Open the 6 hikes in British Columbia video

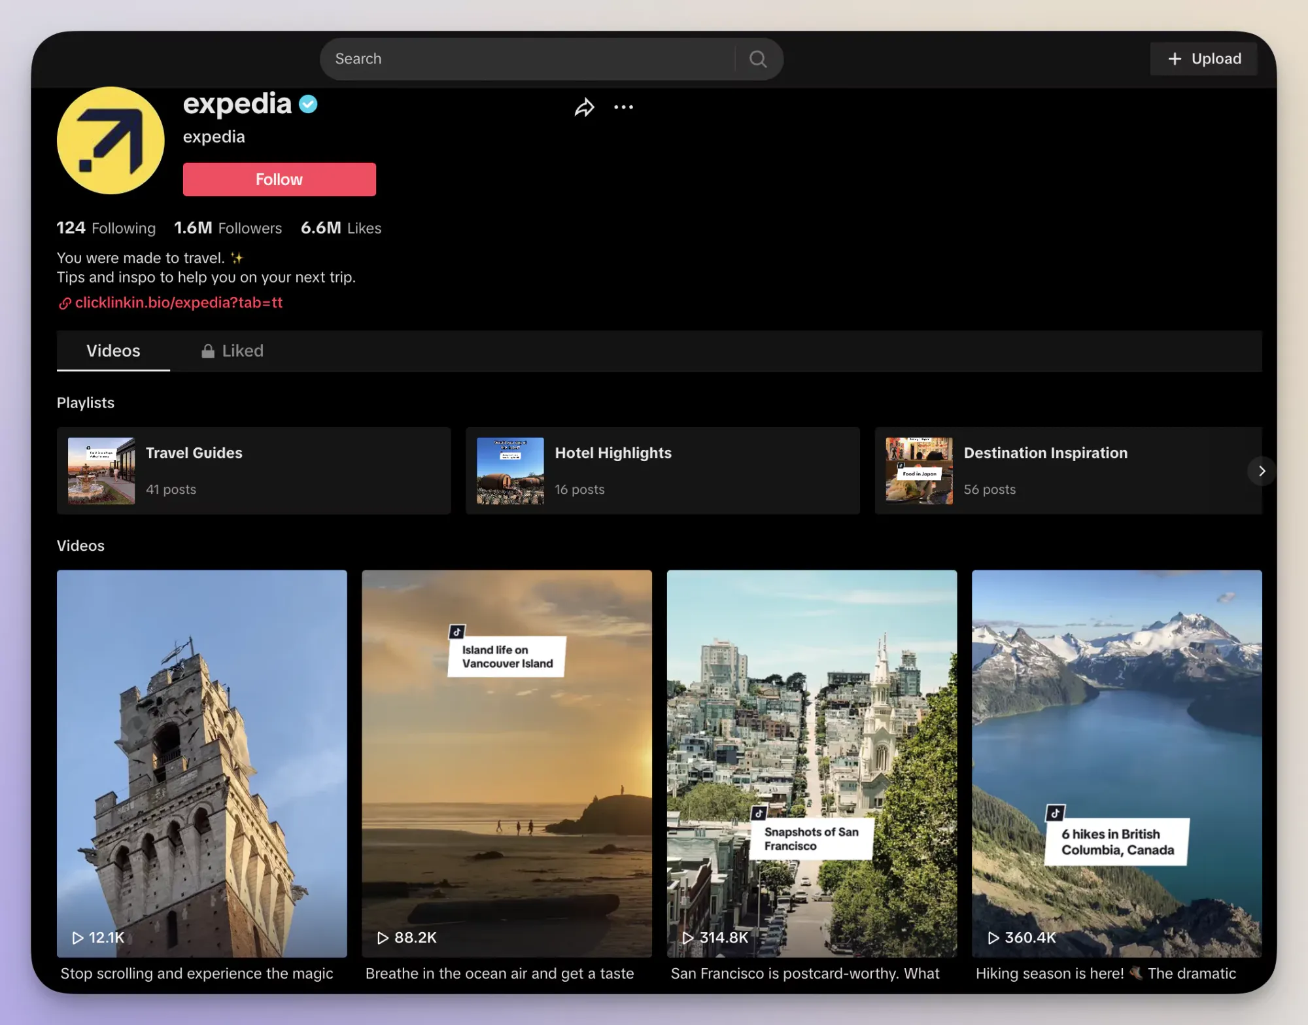pyautogui.click(x=1116, y=763)
